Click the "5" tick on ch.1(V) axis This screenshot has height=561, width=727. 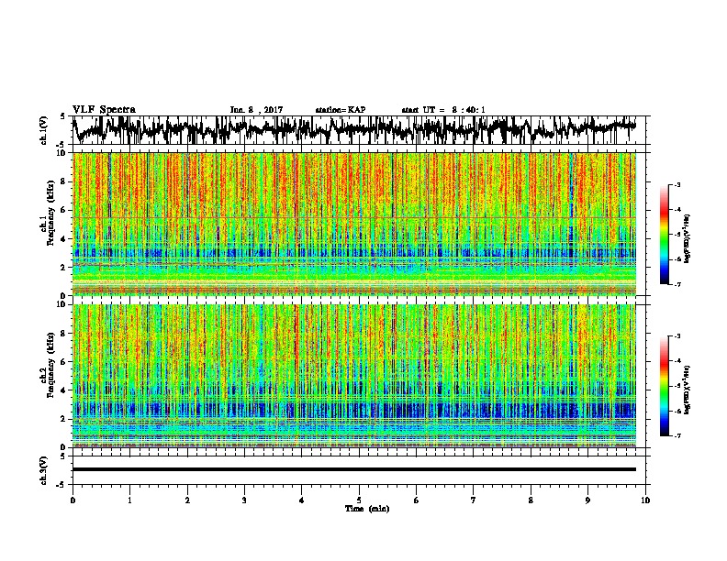63,116
